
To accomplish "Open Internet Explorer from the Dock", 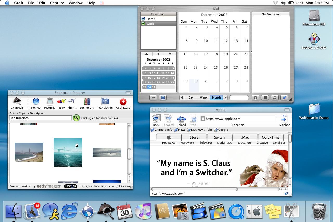I will coord(69,211).
